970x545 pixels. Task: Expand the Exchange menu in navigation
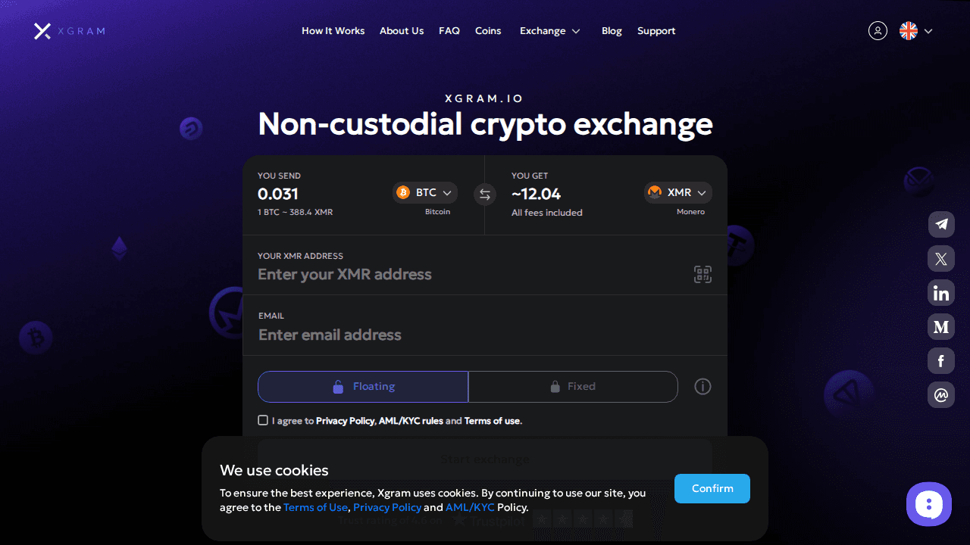click(x=550, y=31)
